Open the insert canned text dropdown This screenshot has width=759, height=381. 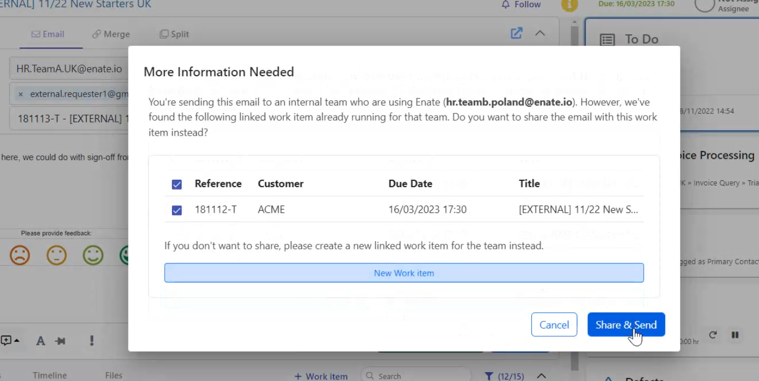pyautogui.click(x=11, y=341)
